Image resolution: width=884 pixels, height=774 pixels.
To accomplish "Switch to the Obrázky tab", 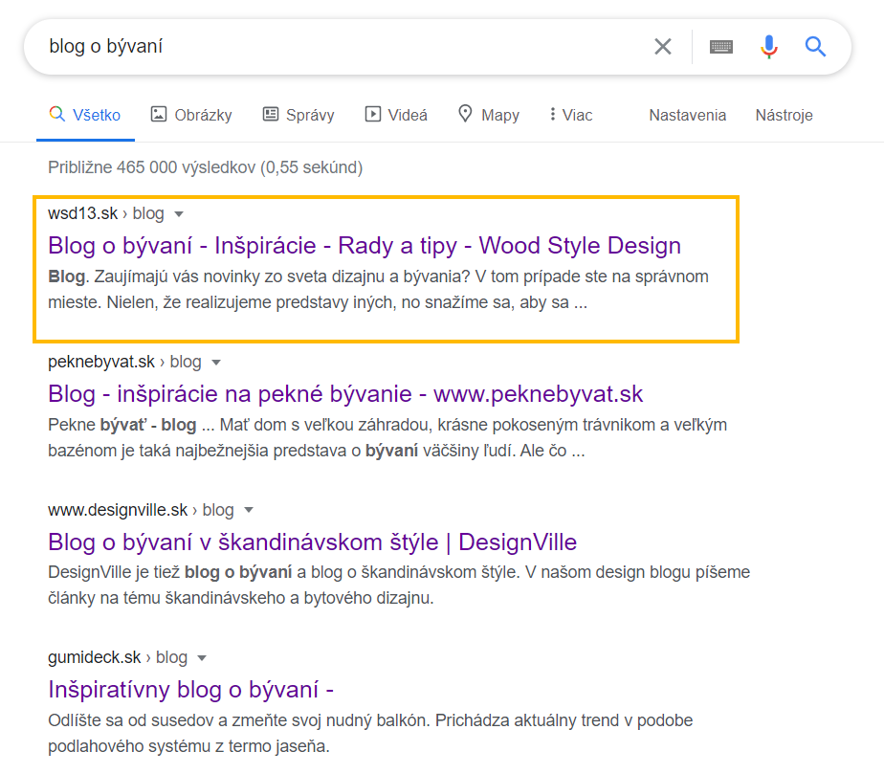I will 191,115.
